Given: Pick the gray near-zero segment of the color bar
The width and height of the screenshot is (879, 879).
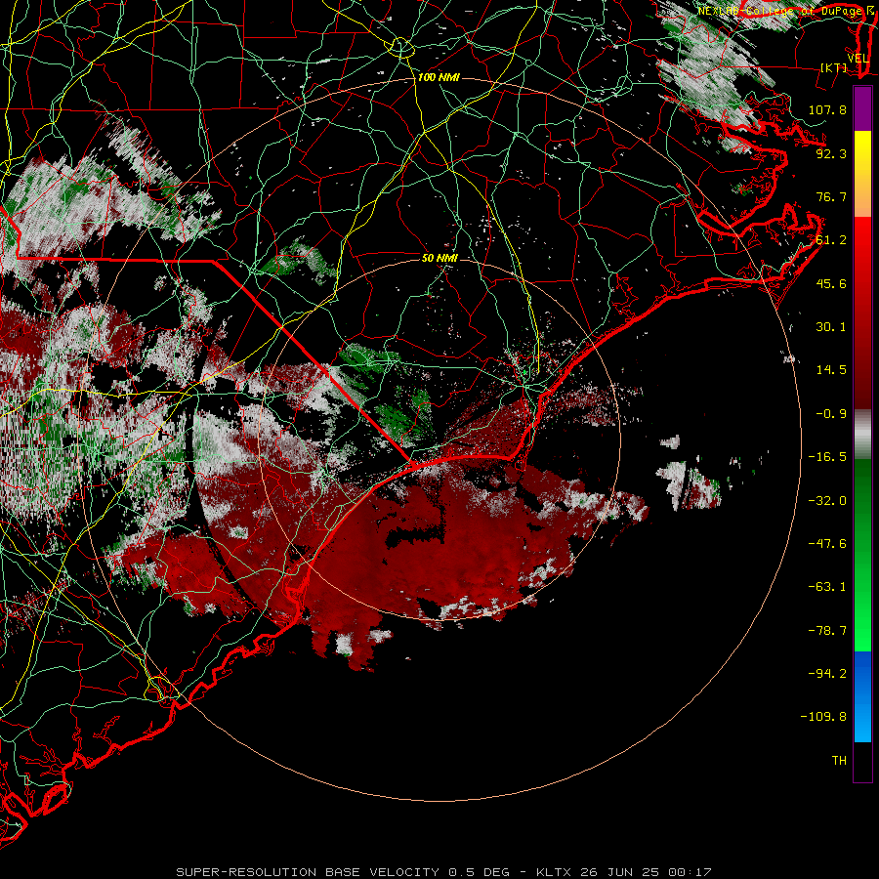Looking at the screenshot, I should 862,434.
